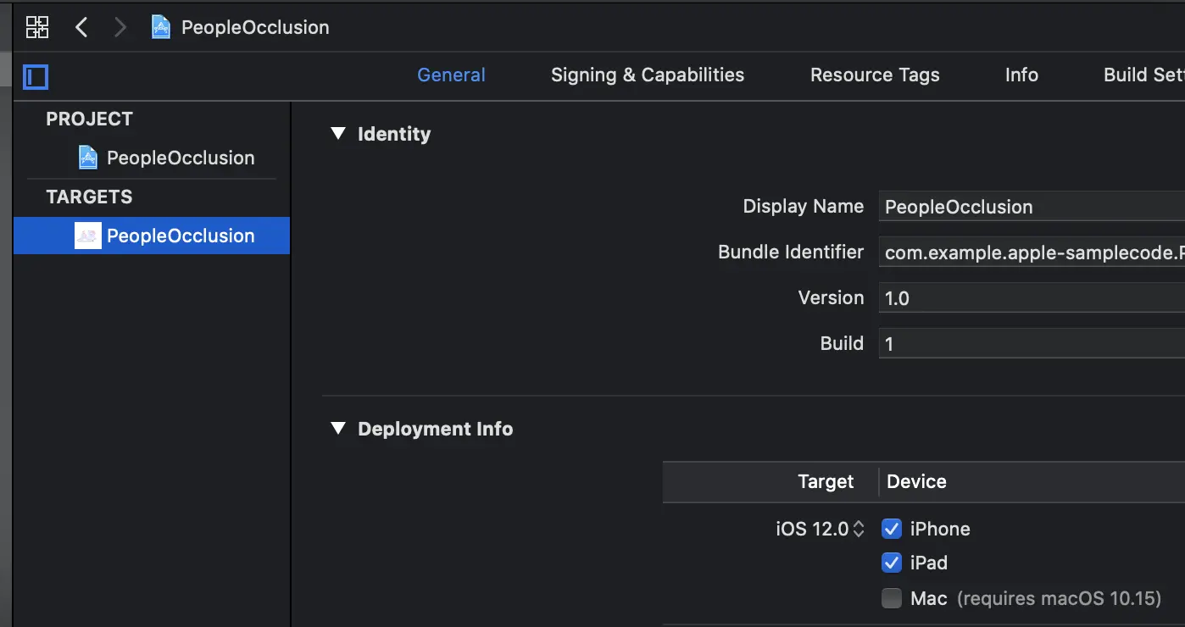Click the Bundle Identifier field
This screenshot has width=1185, height=627.
coord(1031,252)
